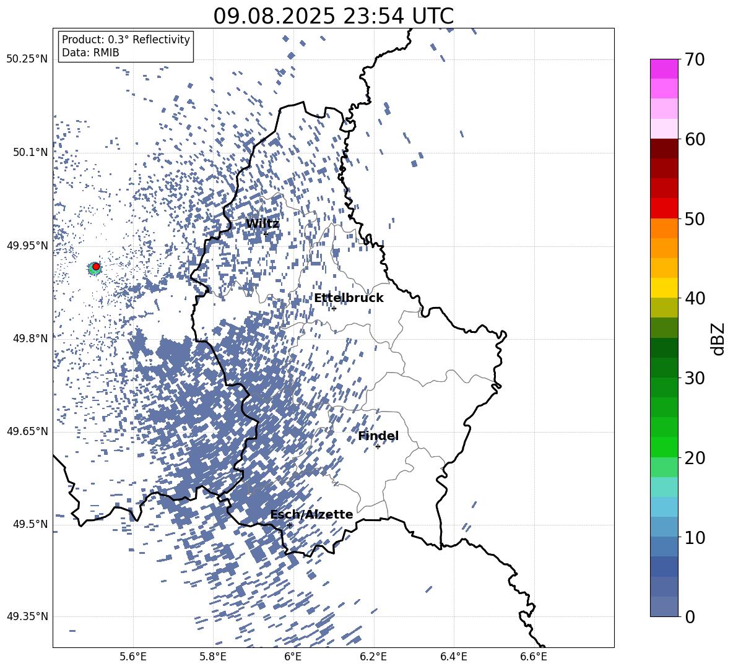The image size is (733, 669).
Task: Click the slate blue swatch just above 0
Action: 664,606
